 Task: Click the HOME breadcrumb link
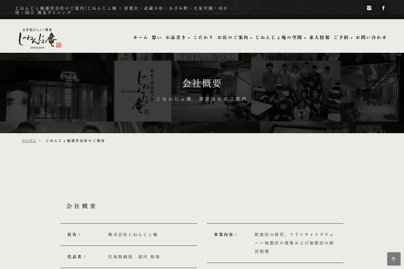tap(29, 141)
